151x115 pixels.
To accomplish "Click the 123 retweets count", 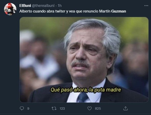I will 62,108.
